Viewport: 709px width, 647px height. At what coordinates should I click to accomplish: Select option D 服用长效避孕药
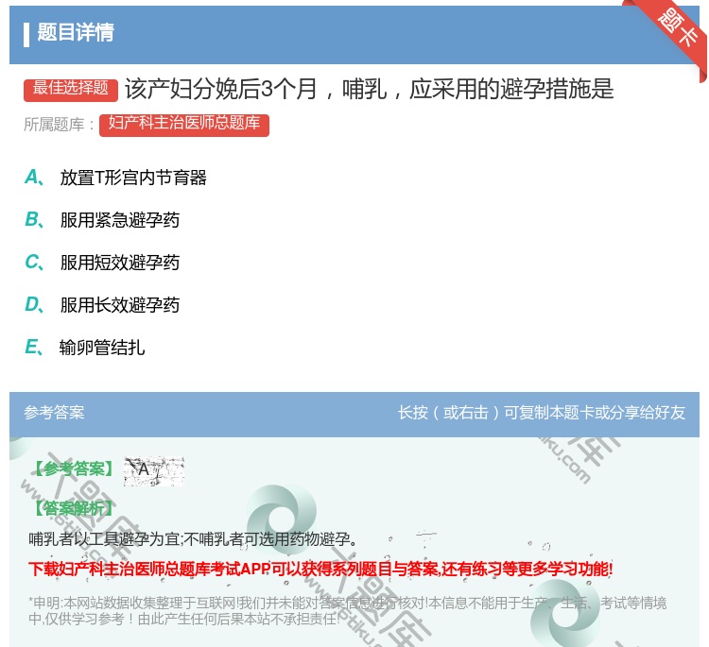102,305
